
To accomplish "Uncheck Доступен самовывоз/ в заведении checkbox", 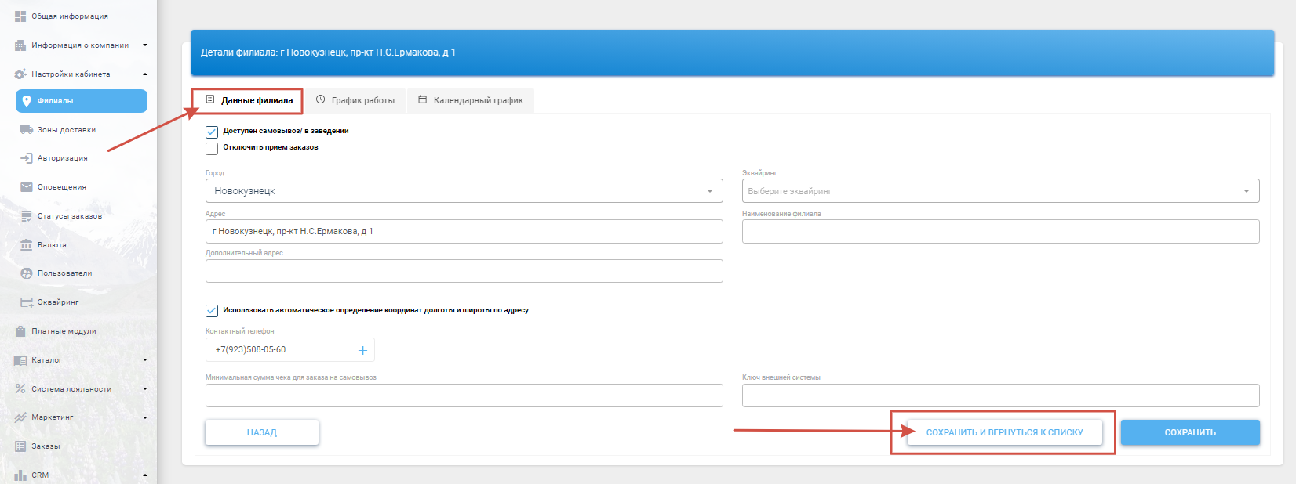I will point(212,132).
